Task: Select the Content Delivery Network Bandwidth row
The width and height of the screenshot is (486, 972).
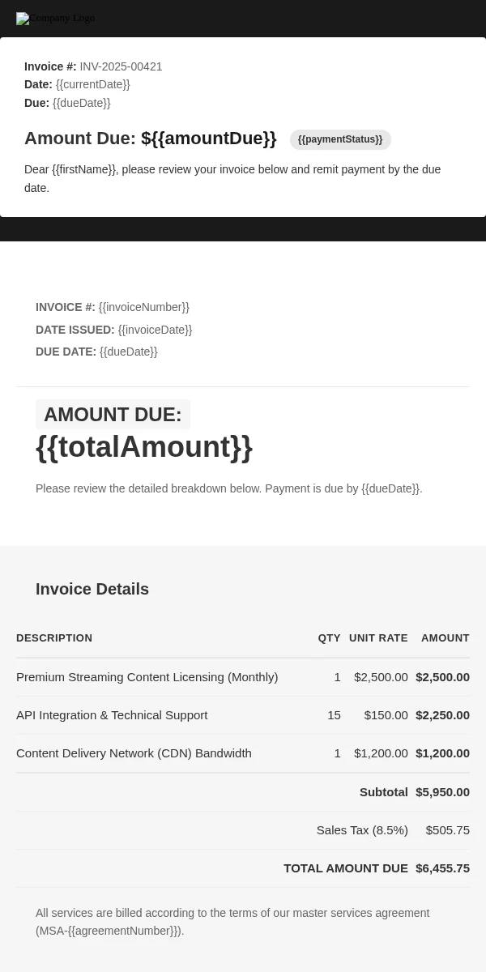Action: point(243,753)
